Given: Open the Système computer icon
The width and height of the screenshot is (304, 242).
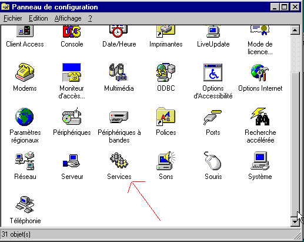Looking at the screenshot, I should pyautogui.click(x=260, y=161).
